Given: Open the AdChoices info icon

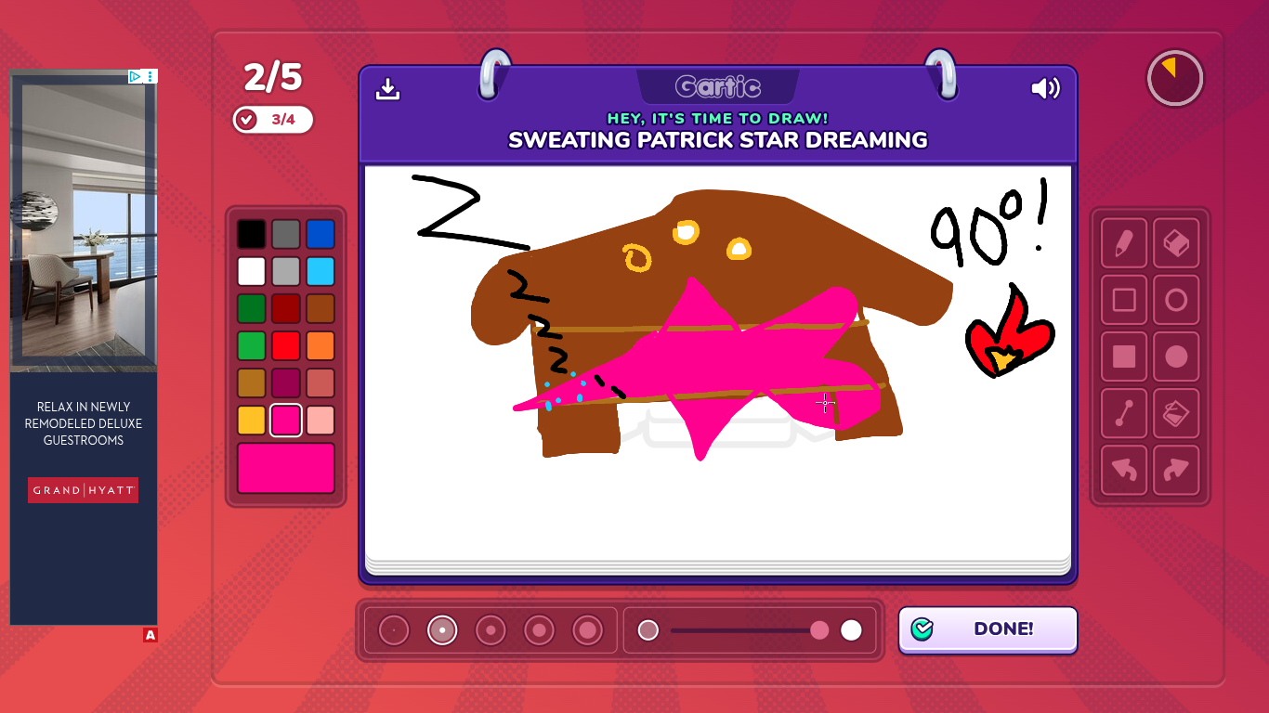Looking at the screenshot, I should [135, 76].
